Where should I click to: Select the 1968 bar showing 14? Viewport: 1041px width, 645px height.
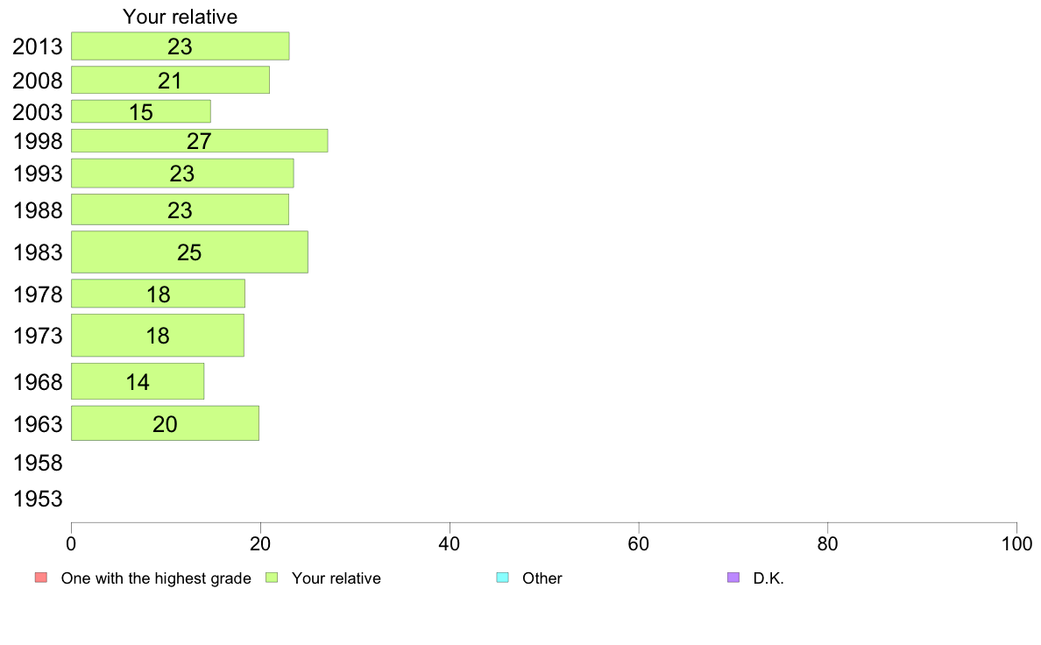tap(138, 381)
